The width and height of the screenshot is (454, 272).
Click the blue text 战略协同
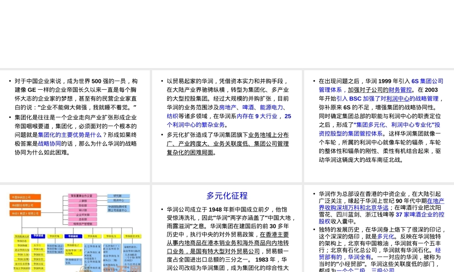pos(49,144)
